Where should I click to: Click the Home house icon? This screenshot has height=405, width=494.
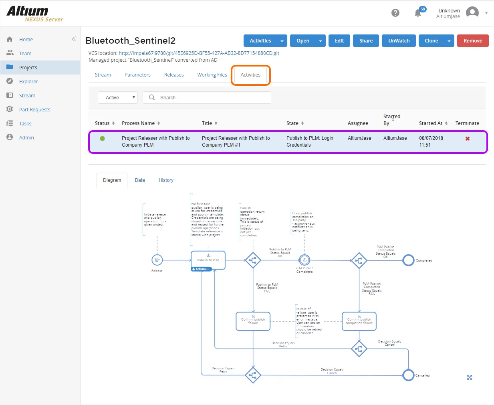pos(10,39)
